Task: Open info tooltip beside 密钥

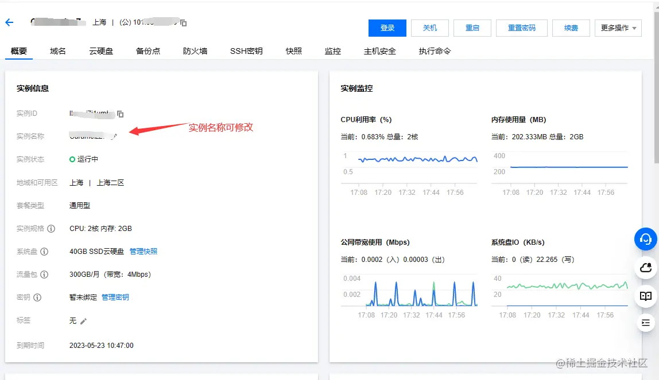Action: (x=37, y=297)
